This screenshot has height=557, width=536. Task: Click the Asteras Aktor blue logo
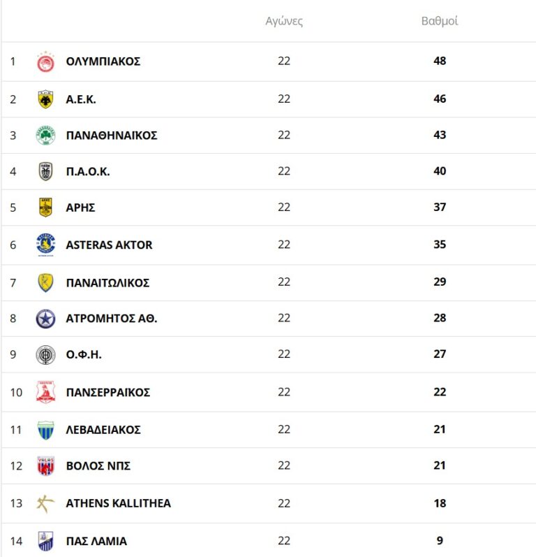[x=45, y=245]
